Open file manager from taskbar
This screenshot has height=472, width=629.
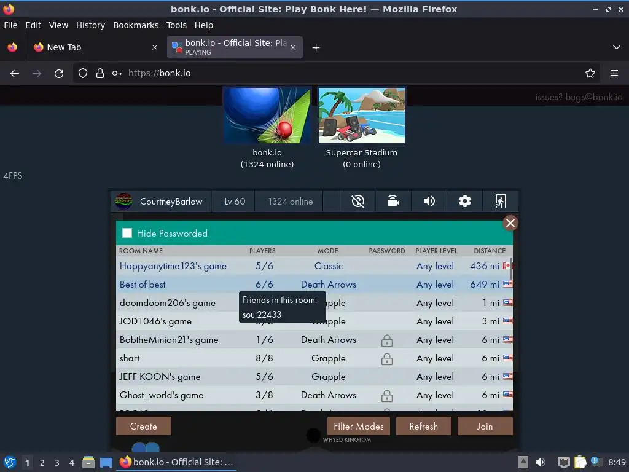[88, 462]
